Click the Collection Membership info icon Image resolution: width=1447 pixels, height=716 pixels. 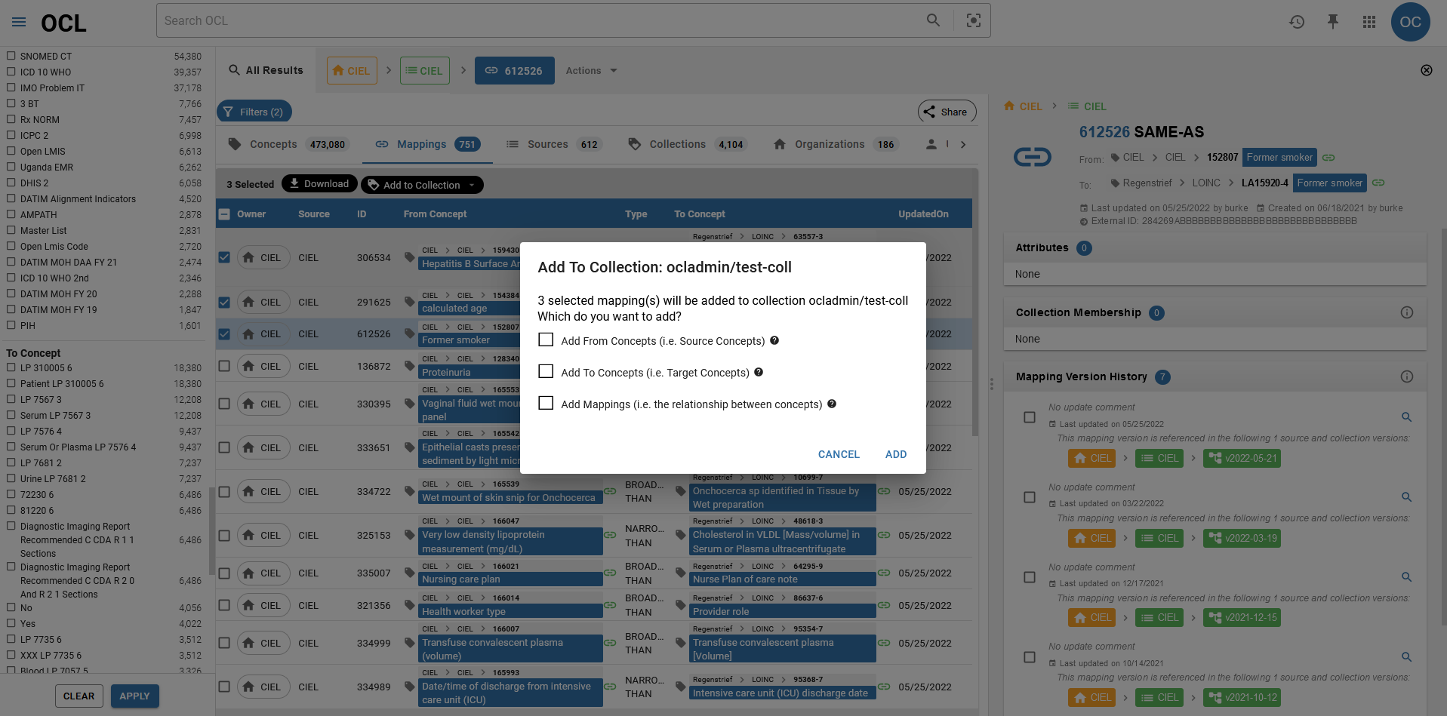[1407, 312]
